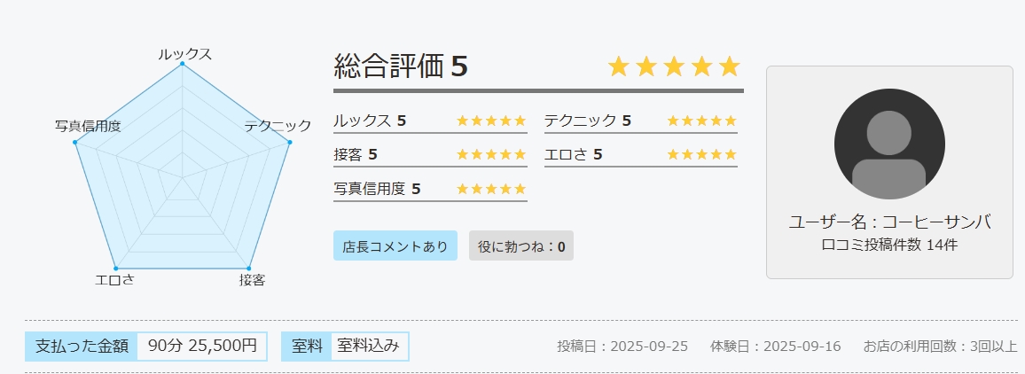1025x374 pixels.
Task: Click the user avatar silhouette icon
Action: (889, 144)
